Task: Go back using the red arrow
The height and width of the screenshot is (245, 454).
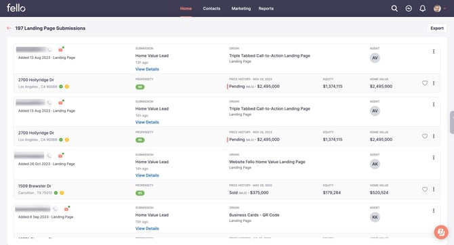Action: coord(9,28)
